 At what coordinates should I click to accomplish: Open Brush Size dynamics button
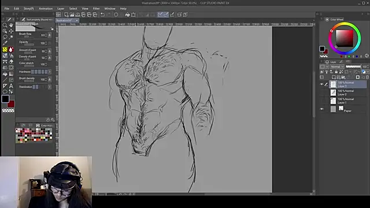(x=50, y=35)
